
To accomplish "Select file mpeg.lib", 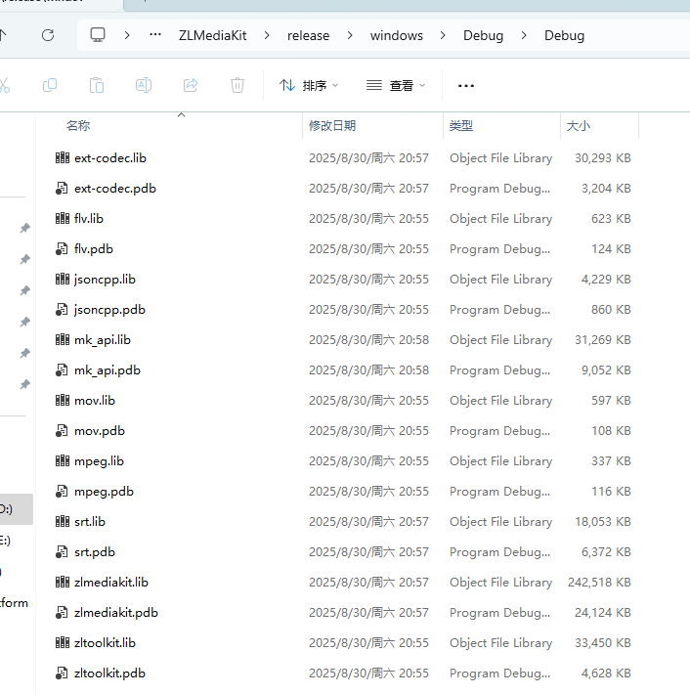I will click(x=100, y=461).
